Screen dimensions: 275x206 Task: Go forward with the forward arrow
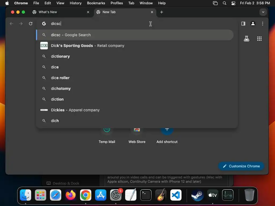pyautogui.click(x=21, y=24)
